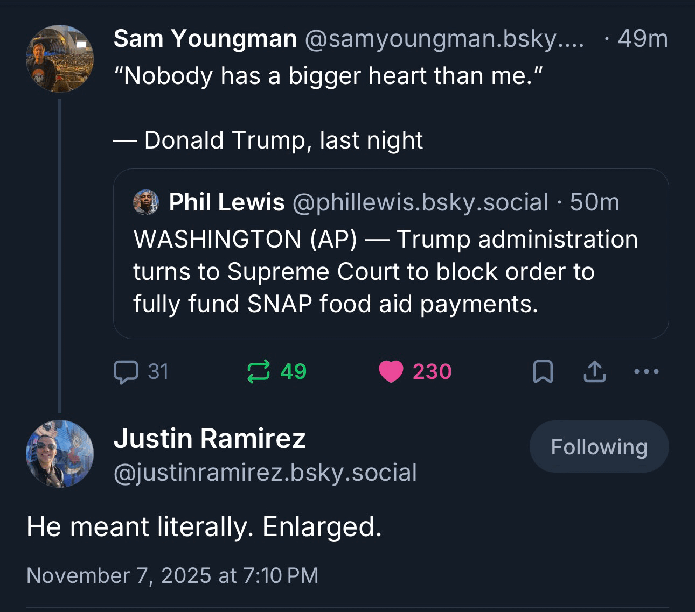The image size is (695, 612).
Task: Tap the share upload icon
Action: 594,372
